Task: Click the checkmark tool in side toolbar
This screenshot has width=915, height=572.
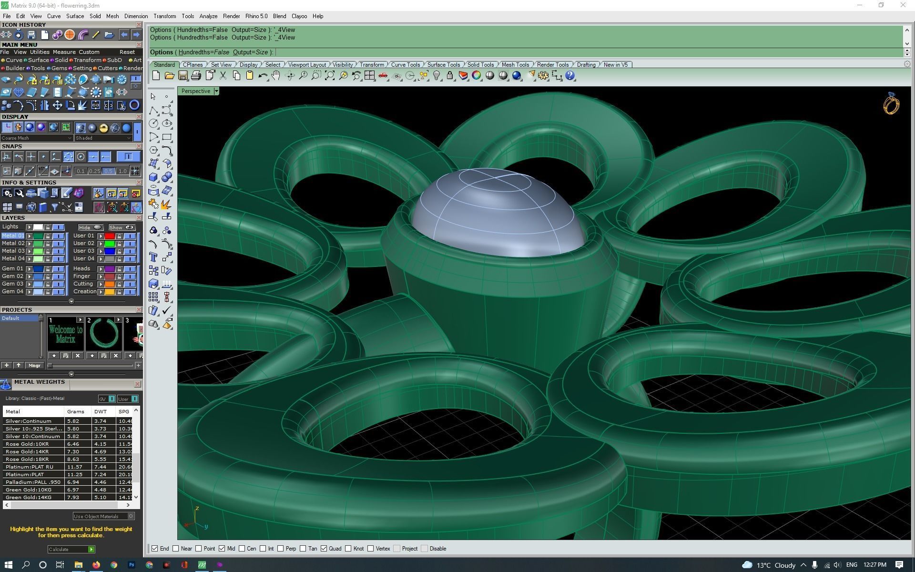Action: 167,311
